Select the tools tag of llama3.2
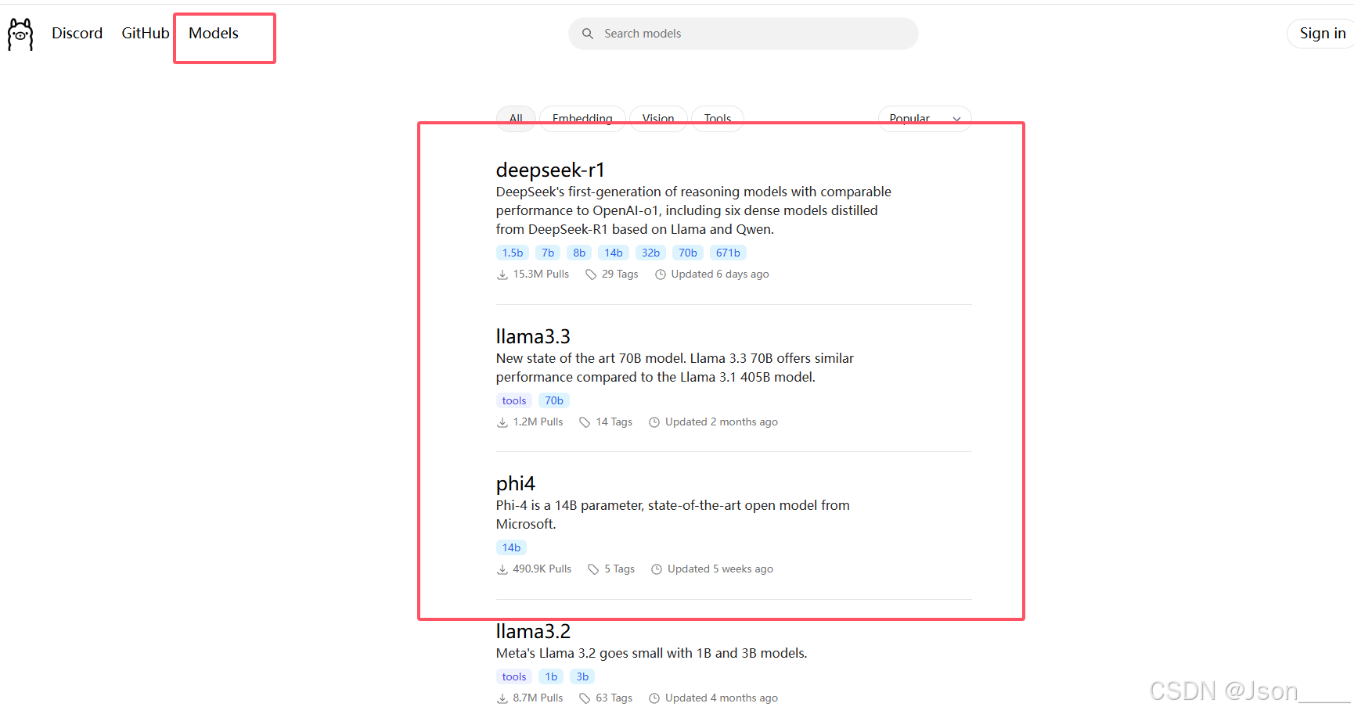This screenshot has height=714, width=1354. [x=514, y=676]
